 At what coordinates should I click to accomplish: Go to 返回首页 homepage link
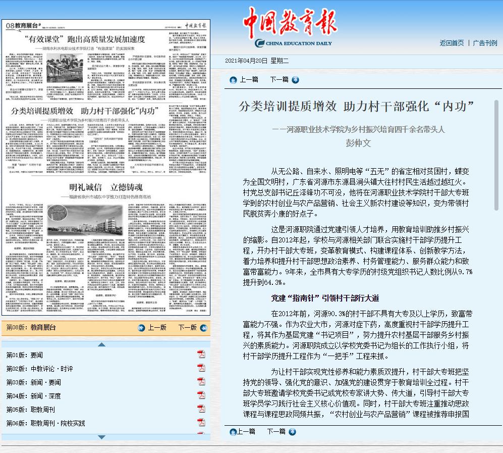[451, 43]
